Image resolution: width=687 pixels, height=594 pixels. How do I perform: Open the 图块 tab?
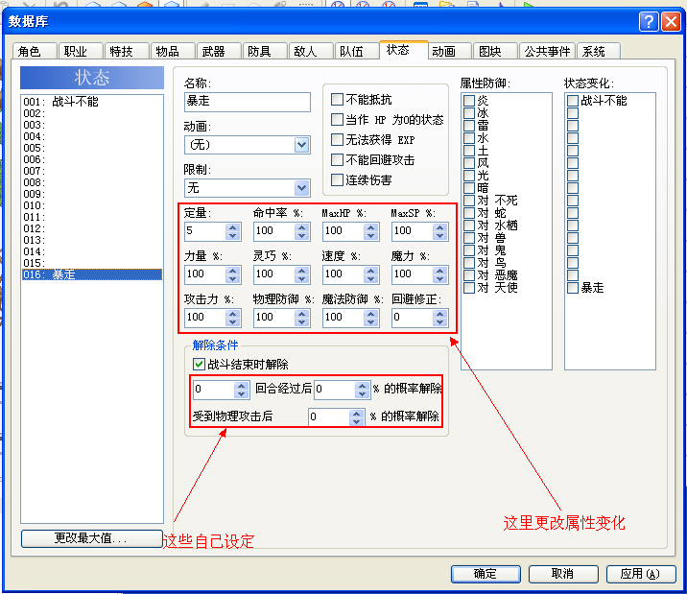495,51
